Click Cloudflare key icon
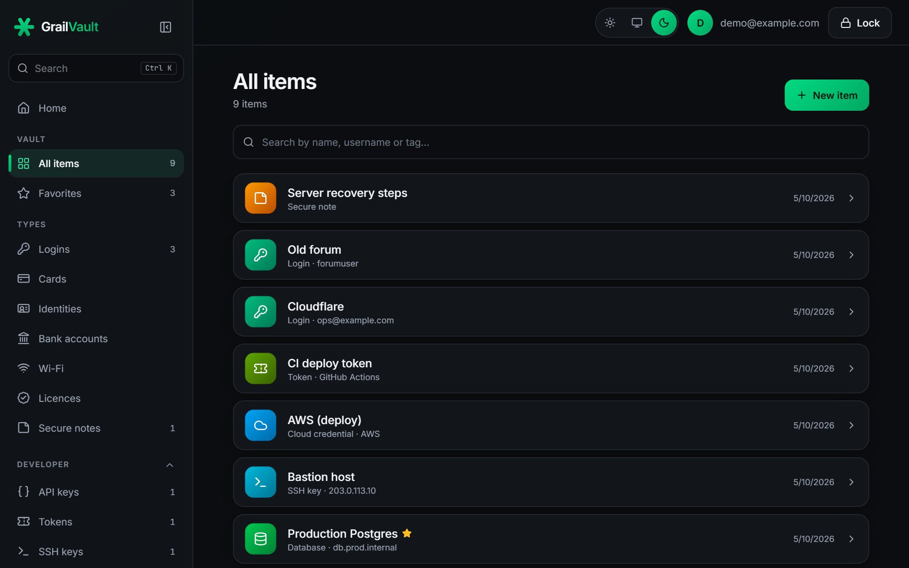The image size is (909, 568). tap(260, 311)
